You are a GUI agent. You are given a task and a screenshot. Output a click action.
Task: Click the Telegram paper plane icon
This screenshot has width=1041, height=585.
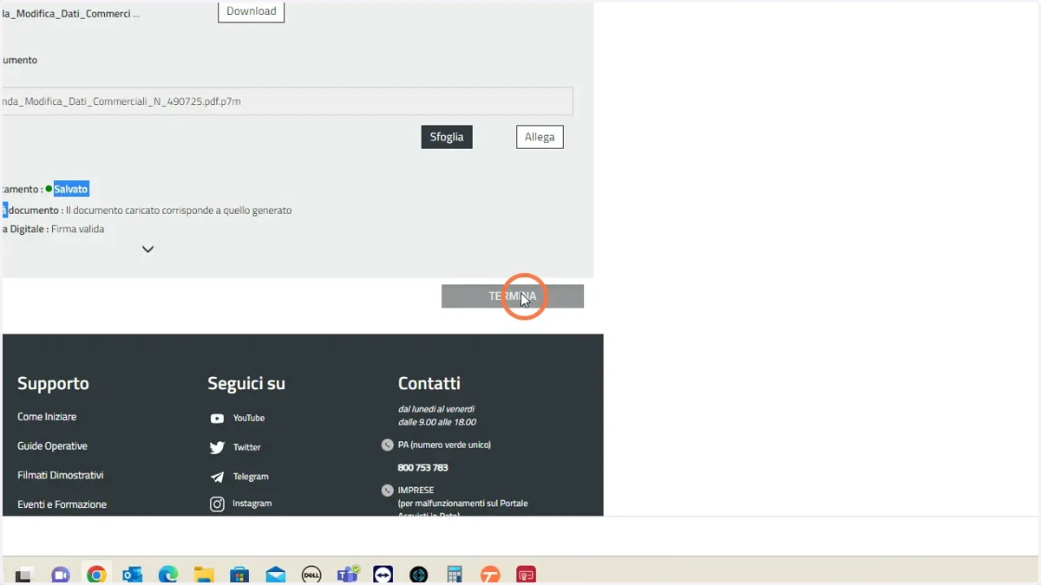(x=217, y=477)
